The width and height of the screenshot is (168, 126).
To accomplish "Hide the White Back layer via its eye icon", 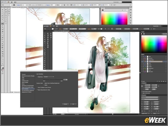I will coord(142,72).
